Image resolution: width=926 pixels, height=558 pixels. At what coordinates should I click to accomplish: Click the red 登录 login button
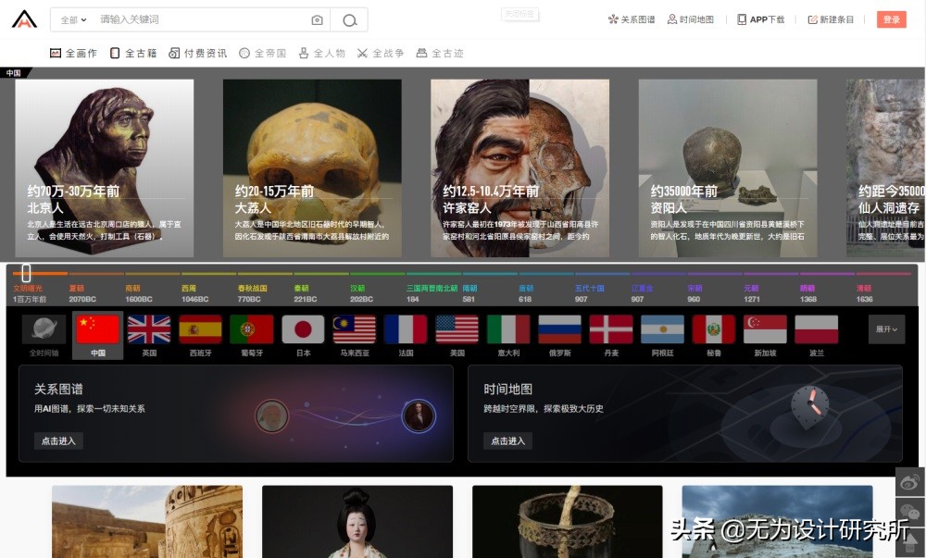[891, 19]
